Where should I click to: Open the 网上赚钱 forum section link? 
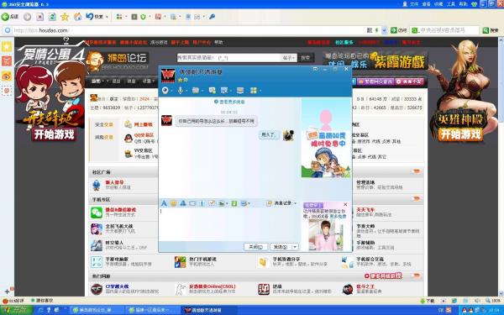(x=143, y=124)
